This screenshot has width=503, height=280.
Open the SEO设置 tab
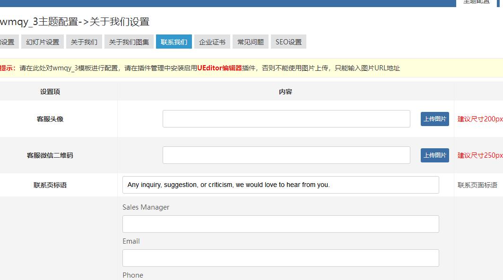pyautogui.click(x=287, y=42)
